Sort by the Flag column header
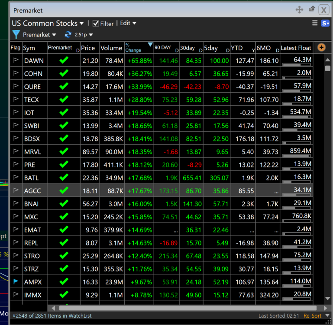 point(16,48)
